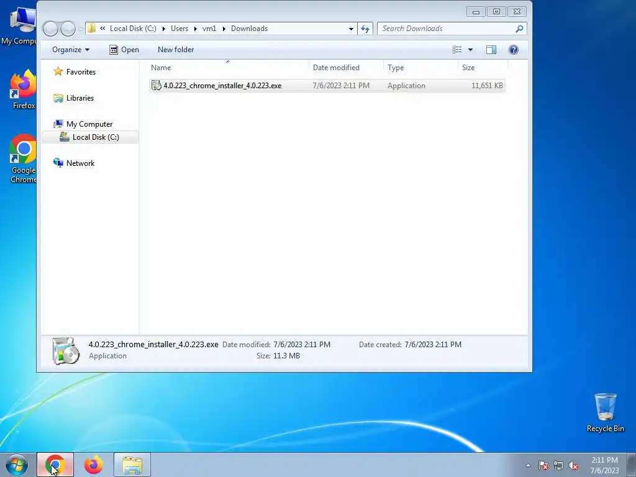The width and height of the screenshot is (636, 477).
Task: Click the Change your view icon
Action: [457, 50]
